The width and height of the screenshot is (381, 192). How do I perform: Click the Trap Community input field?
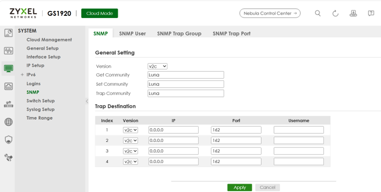tap(186, 93)
